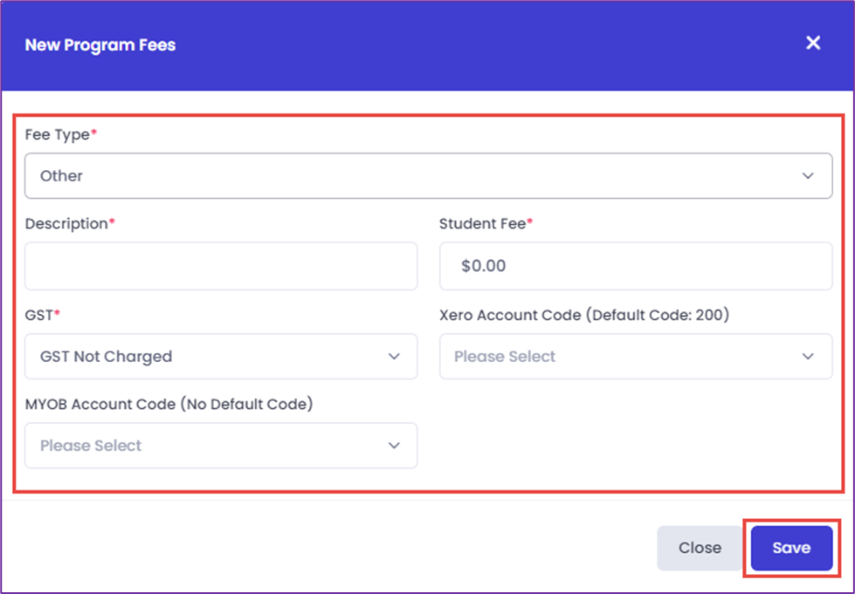This screenshot has width=855, height=594.
Task: Open the Fee Type dropdown showing Other
Action: pyautogui.click(x=429, y=176)
